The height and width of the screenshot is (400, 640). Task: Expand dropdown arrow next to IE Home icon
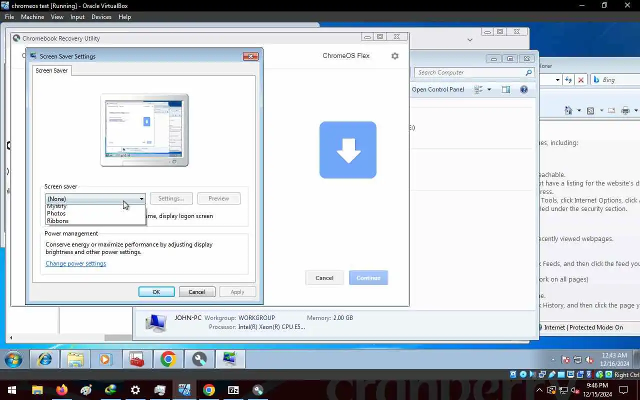(x=579, y=110)
